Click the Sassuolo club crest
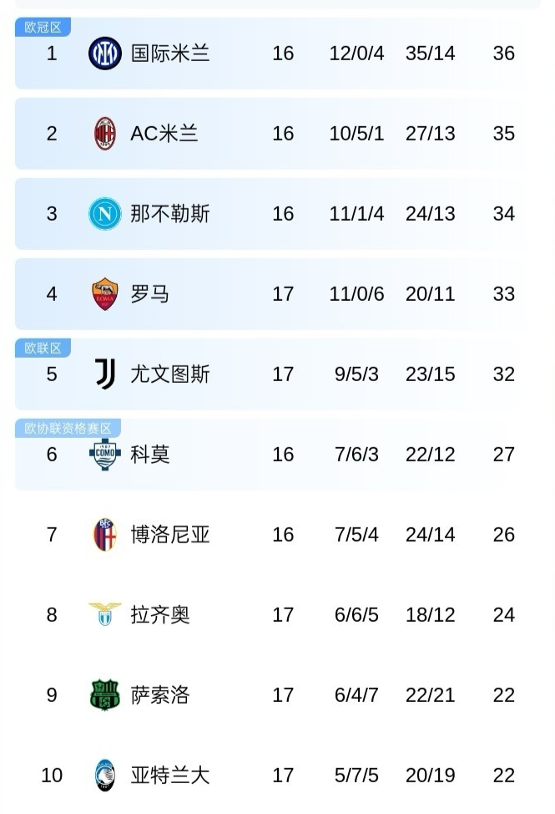Screen dimensions: 555x814 (105, 695)
